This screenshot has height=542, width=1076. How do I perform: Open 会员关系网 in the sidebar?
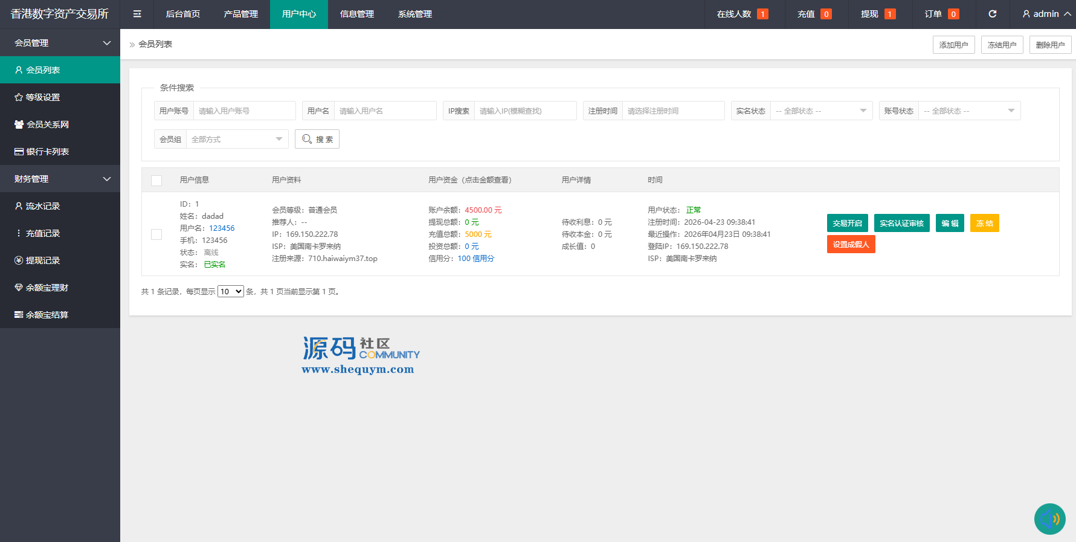(47, 124)
